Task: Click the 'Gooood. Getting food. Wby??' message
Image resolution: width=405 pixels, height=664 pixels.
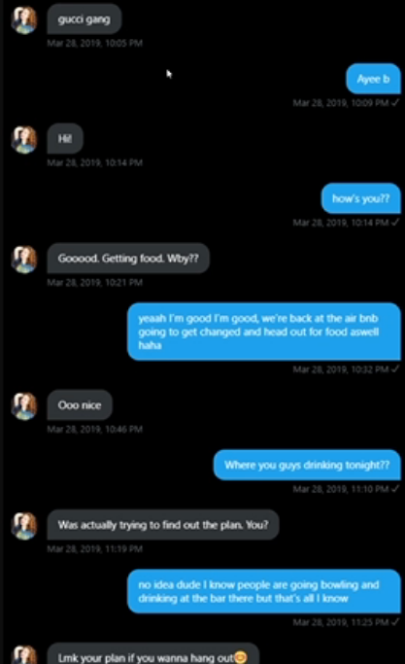Action: [x=128, y=259]
